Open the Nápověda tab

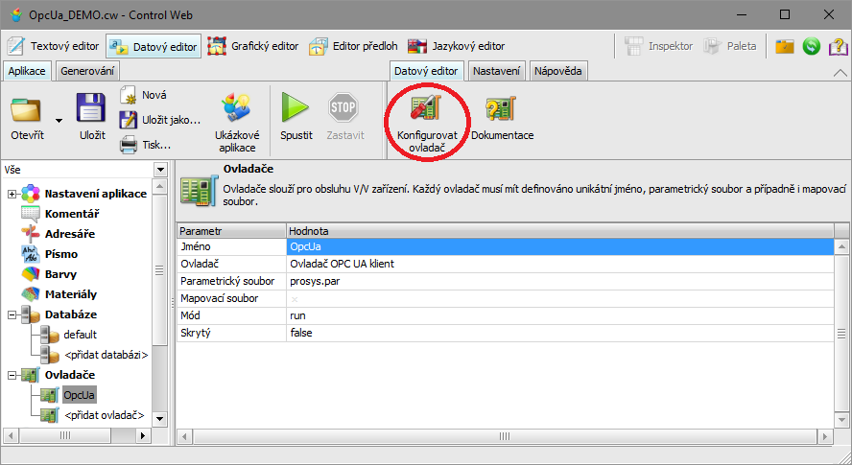click(x=558, y=71)
